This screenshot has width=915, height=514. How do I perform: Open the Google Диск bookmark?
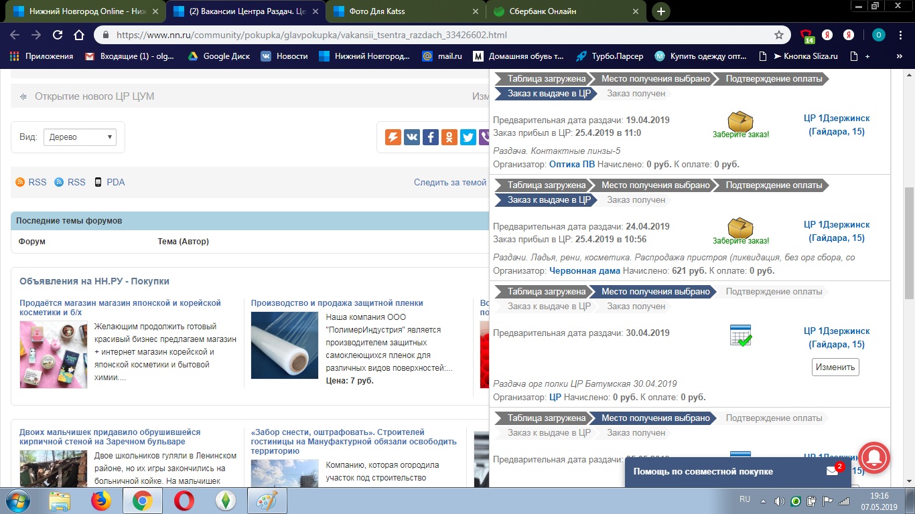pos(218,56)
